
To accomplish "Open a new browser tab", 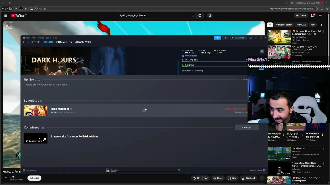I will pos(287,3).
